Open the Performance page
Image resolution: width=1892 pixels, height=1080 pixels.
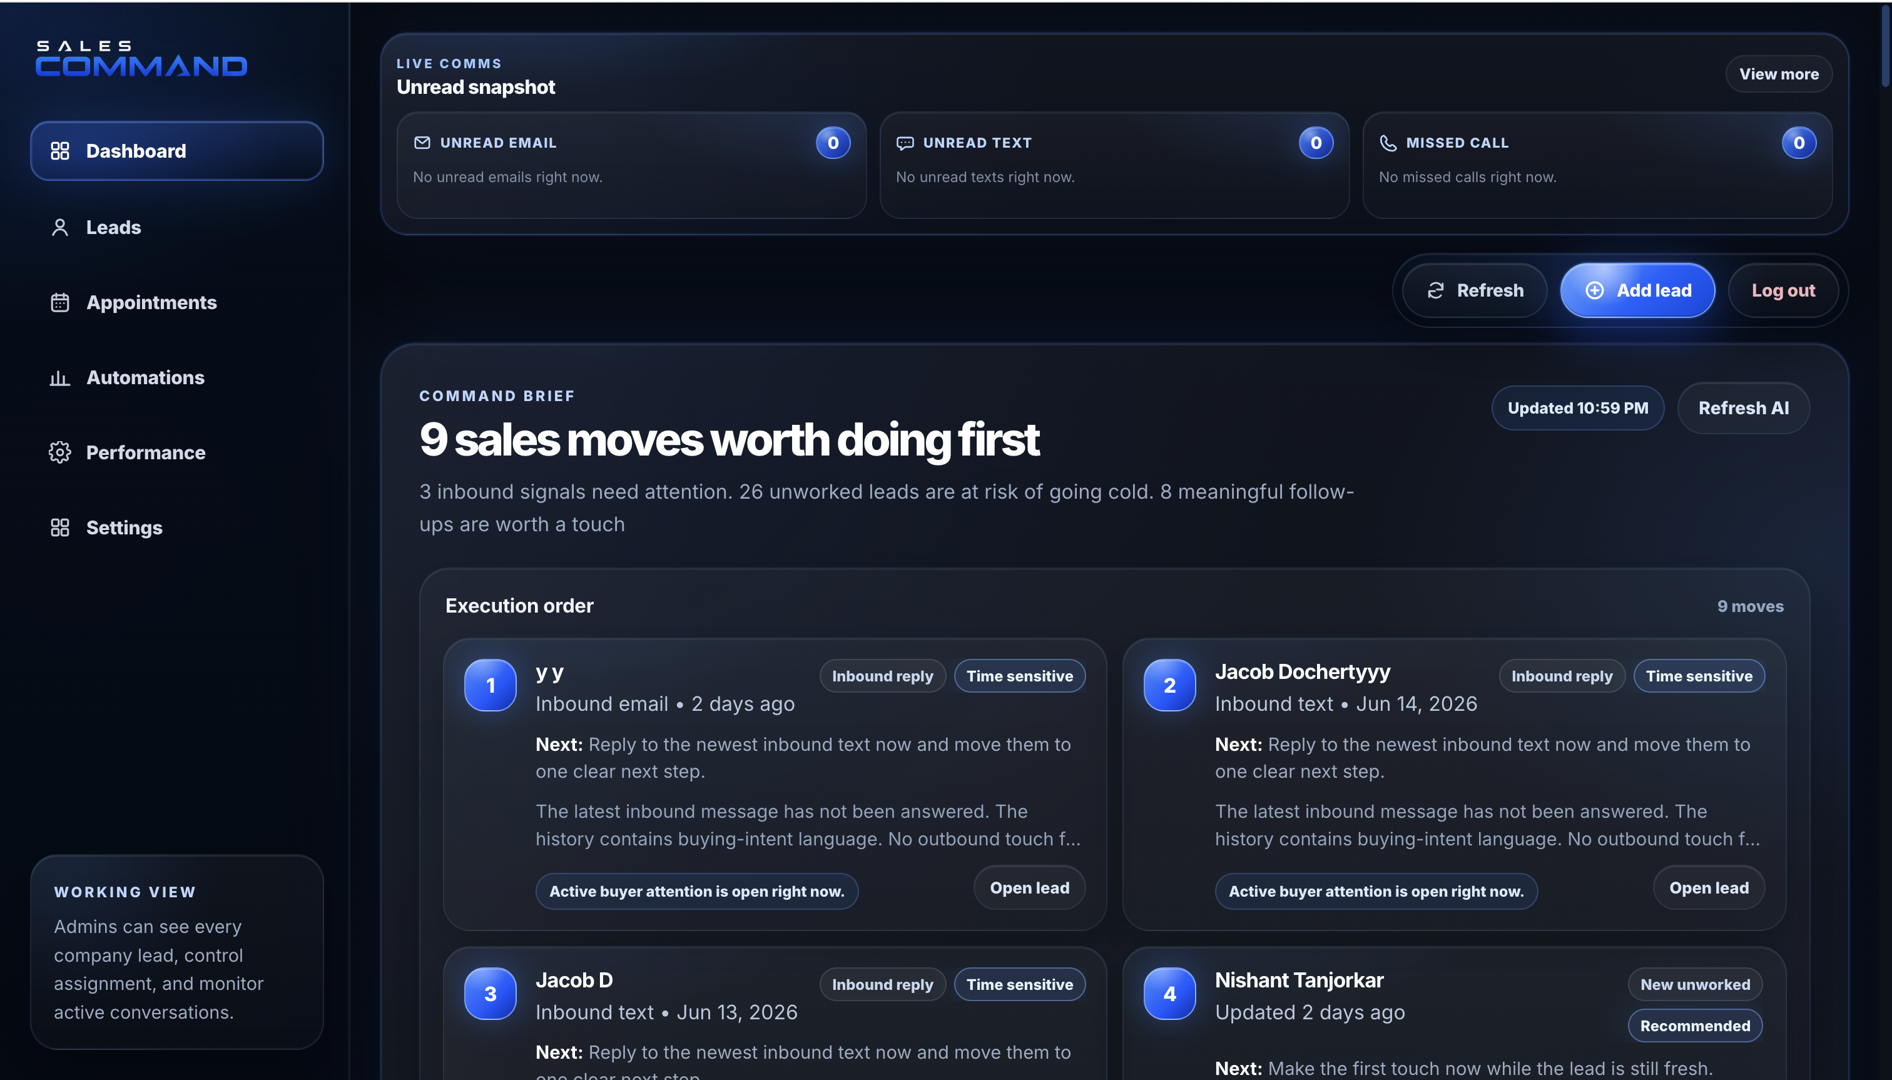176,452
